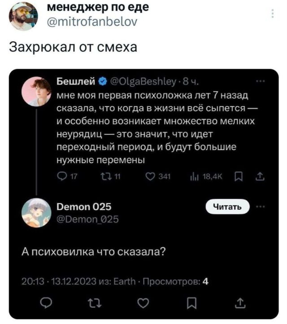This screenshot has height=324, width=287.
Task: Open Demon 025 tweet's three-dot menu
Action: pyautogui.click(x=260, y=206)
